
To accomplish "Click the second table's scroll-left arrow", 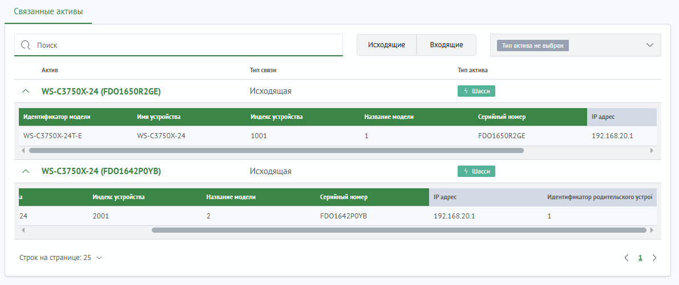I will coord(23,230).
